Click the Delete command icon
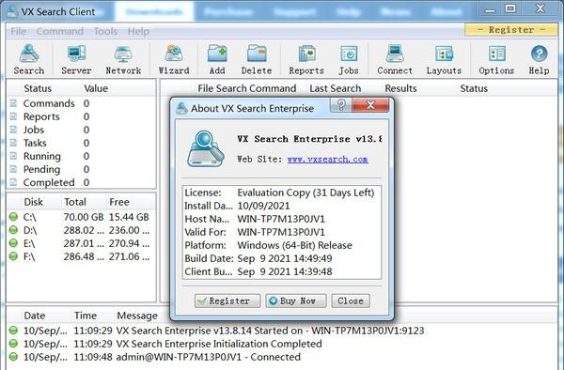The image size is (564, 370). [257, 59]
